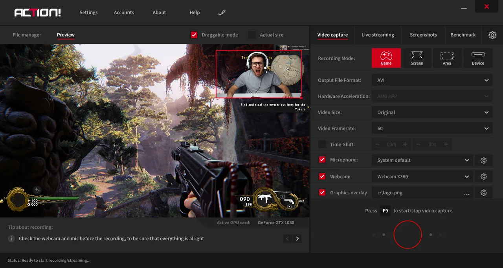Image resolution: width=503 pixels, height=268 pixels.
Task: Open Microphone settings gear
Action: (x=484, y=160)
